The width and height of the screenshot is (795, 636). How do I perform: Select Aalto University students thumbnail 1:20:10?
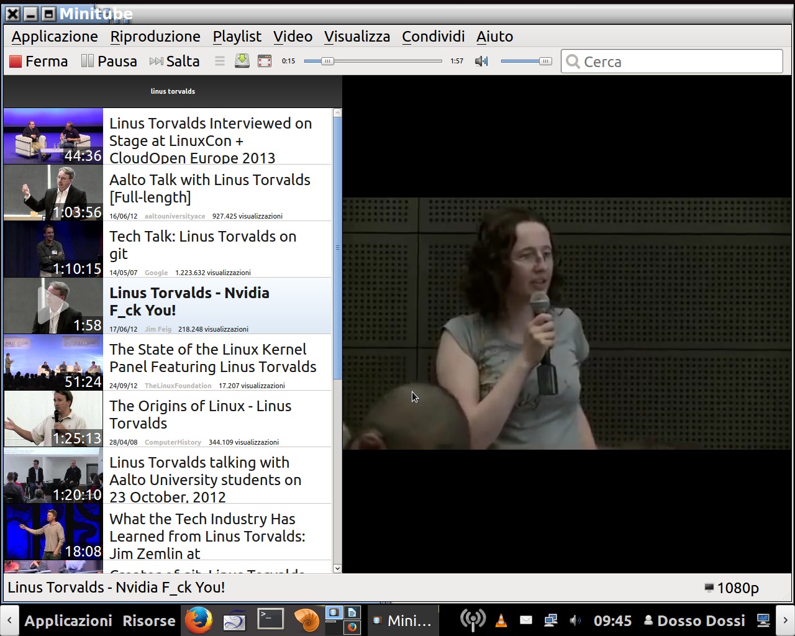click(x=53, y=475)
